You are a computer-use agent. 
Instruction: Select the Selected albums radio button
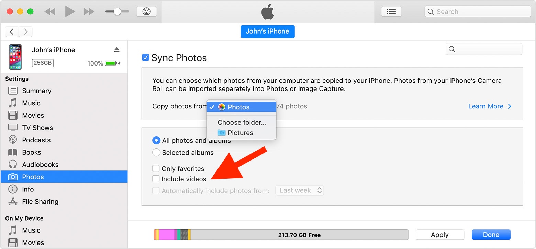click(156, 152)
